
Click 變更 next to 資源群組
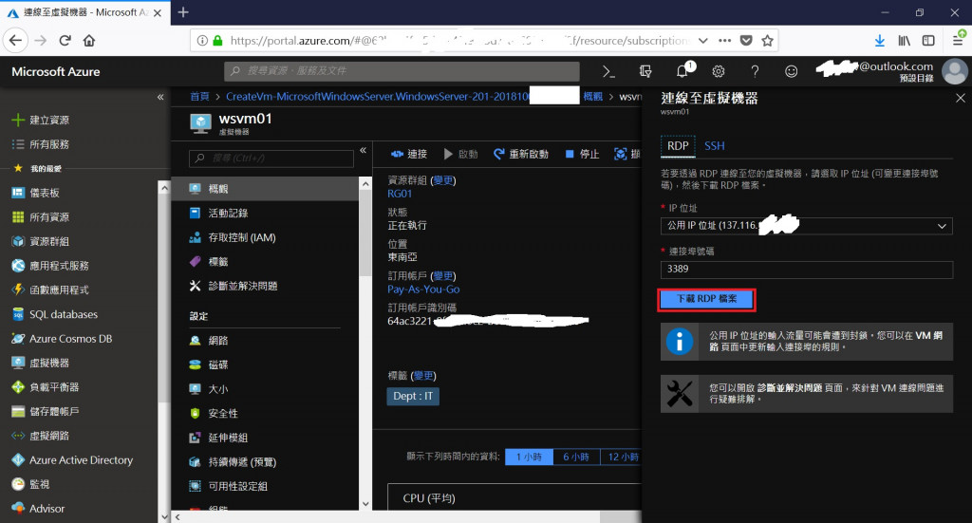443,180
